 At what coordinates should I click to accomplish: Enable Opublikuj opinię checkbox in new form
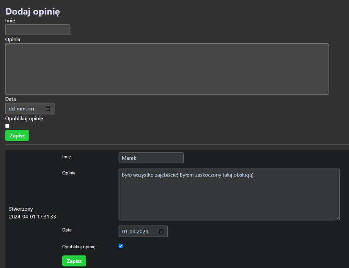7,126
